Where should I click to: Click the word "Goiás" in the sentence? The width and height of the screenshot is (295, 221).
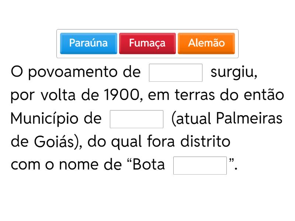pos(54,142)
